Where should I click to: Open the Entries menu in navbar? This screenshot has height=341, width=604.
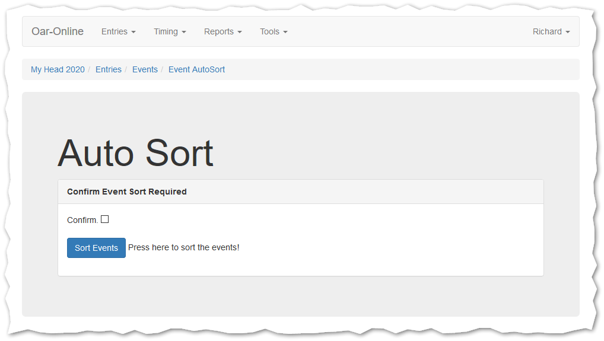[x=118, y=31]
